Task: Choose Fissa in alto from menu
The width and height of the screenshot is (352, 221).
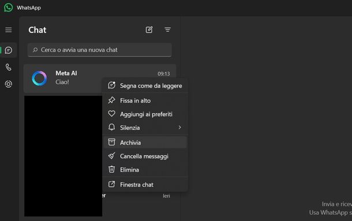Action: point(145,100)
